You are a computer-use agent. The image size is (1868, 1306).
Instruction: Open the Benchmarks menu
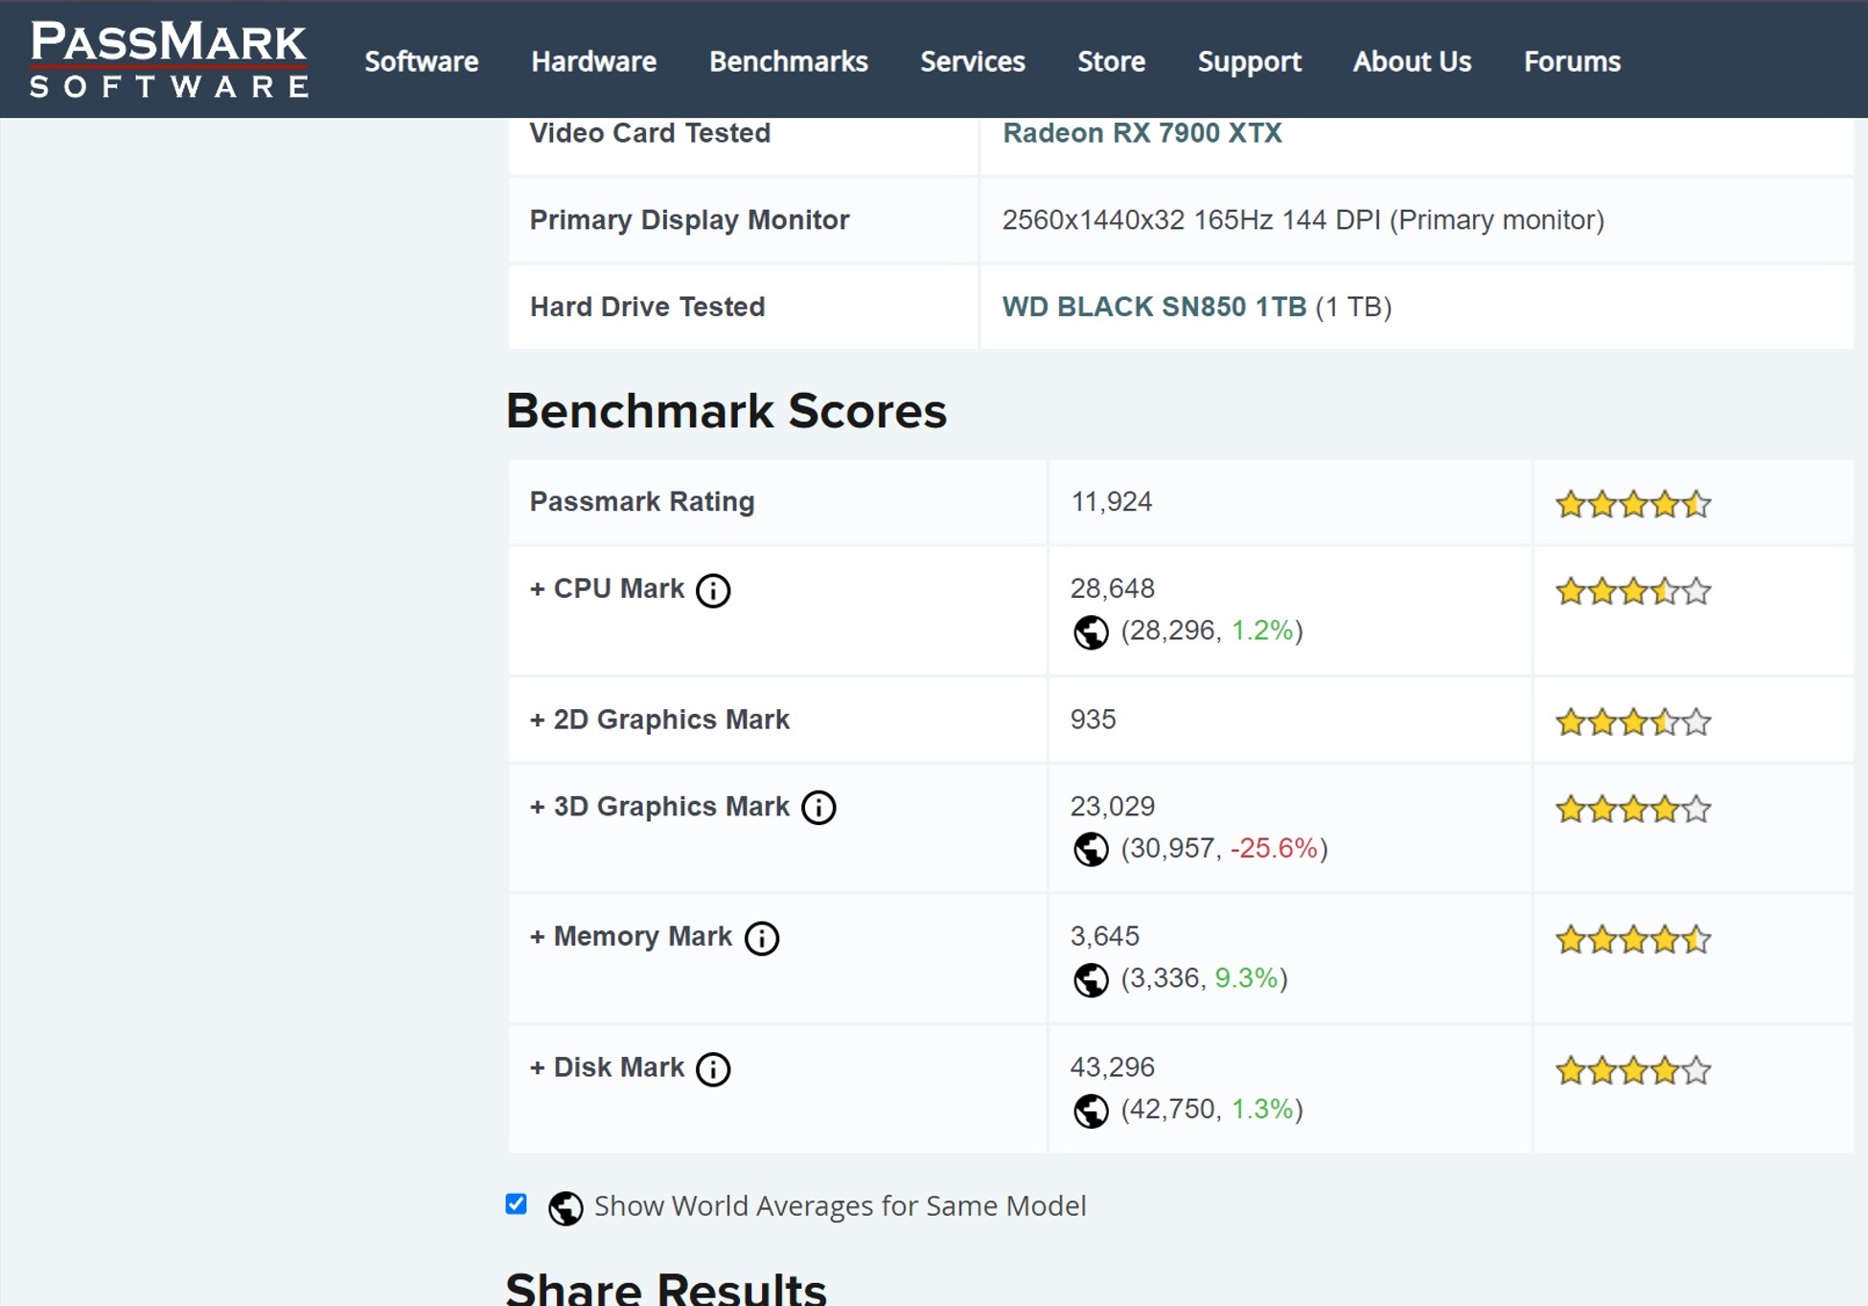coord(789,61)
